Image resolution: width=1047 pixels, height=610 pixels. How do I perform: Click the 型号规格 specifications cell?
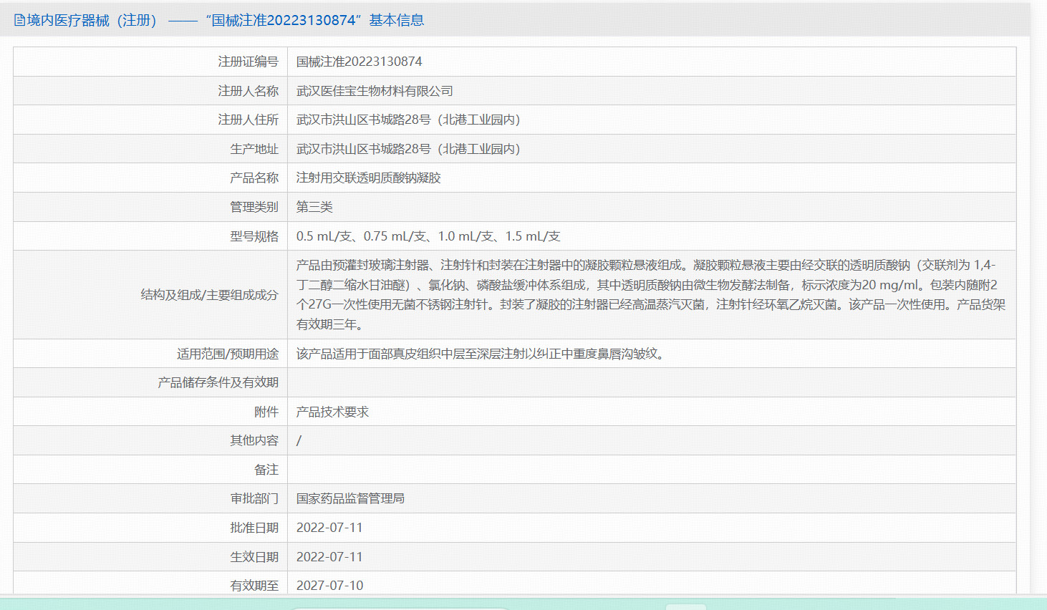(x=428, y=236)
